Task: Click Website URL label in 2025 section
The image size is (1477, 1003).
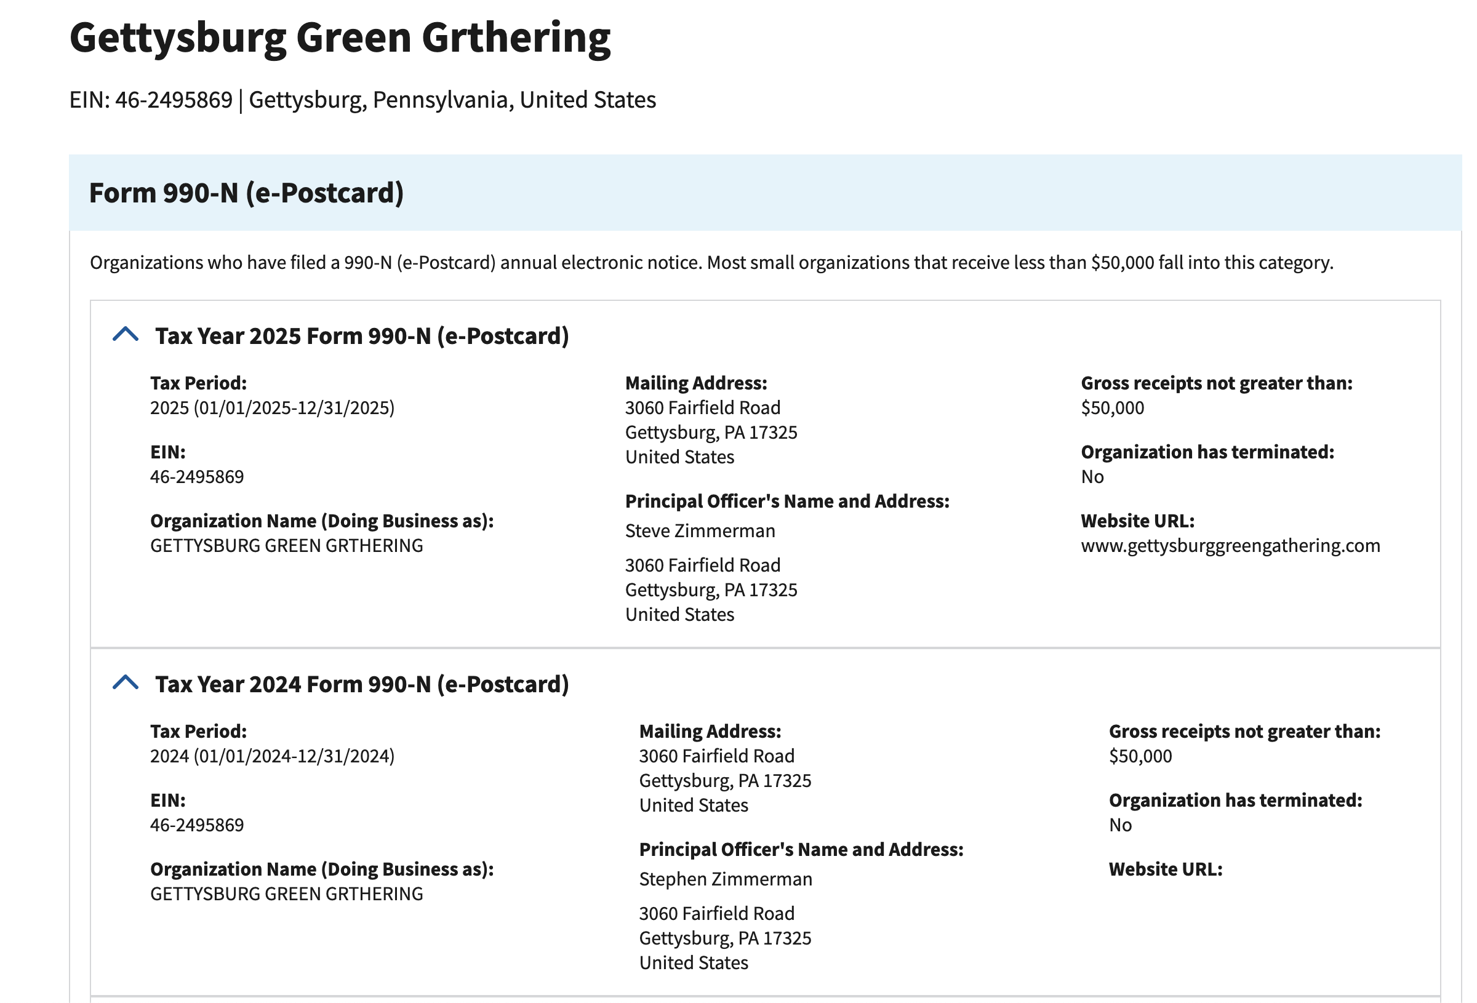Action: (1137, 521)
